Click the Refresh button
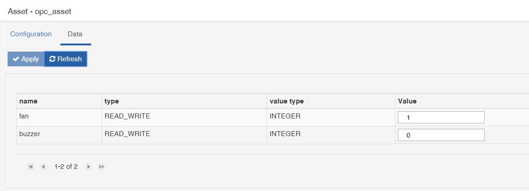Viewport: 529px width, 191px height. click(65, 59)
